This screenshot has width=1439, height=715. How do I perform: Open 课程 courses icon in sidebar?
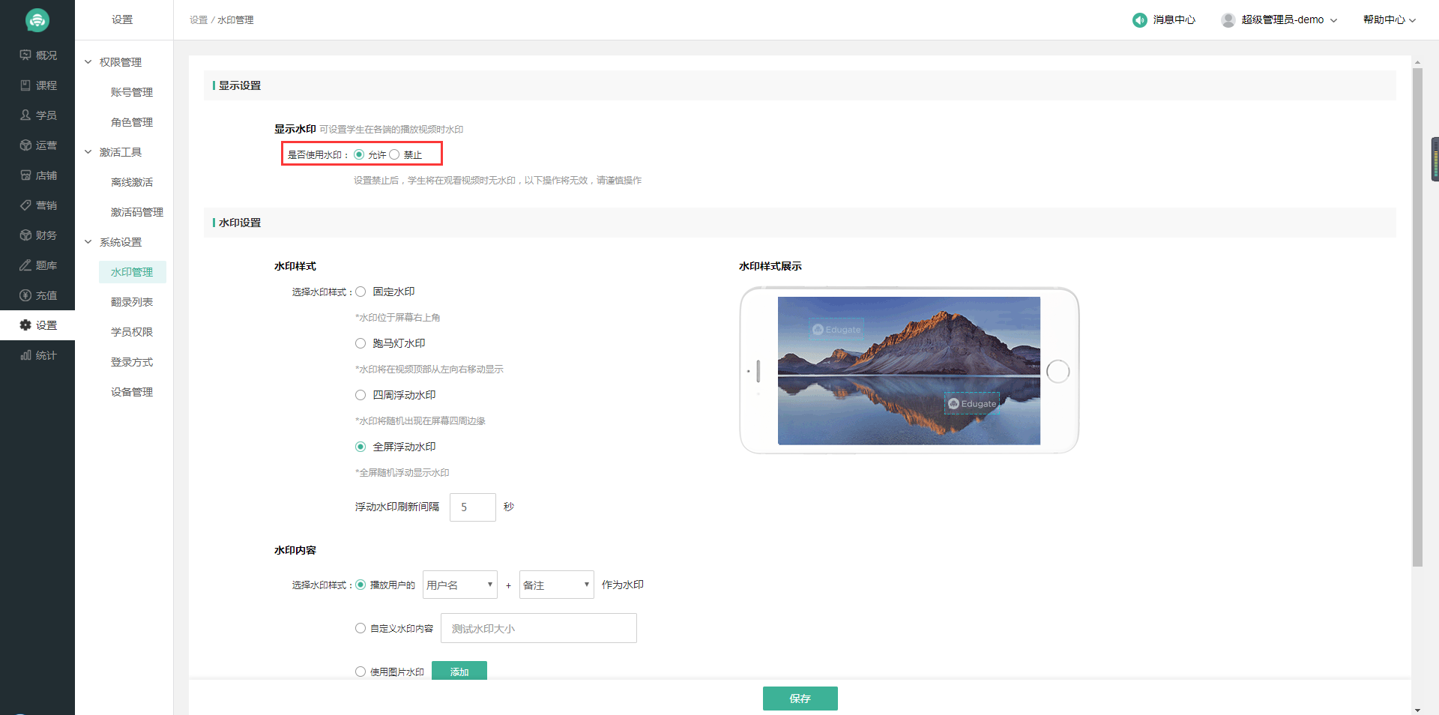[25, 85]
